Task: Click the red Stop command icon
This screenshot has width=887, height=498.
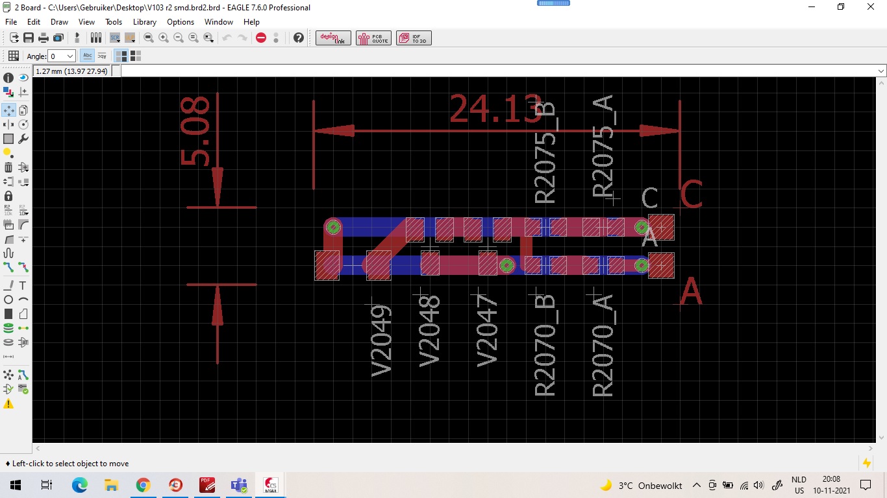Action: (261, 38)
